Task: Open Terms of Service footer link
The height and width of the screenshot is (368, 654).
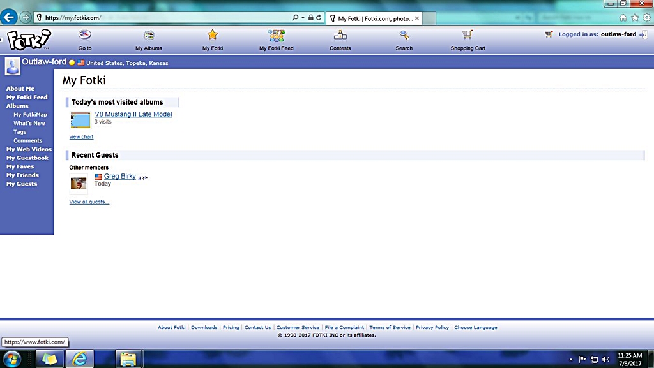Action: 390,328
